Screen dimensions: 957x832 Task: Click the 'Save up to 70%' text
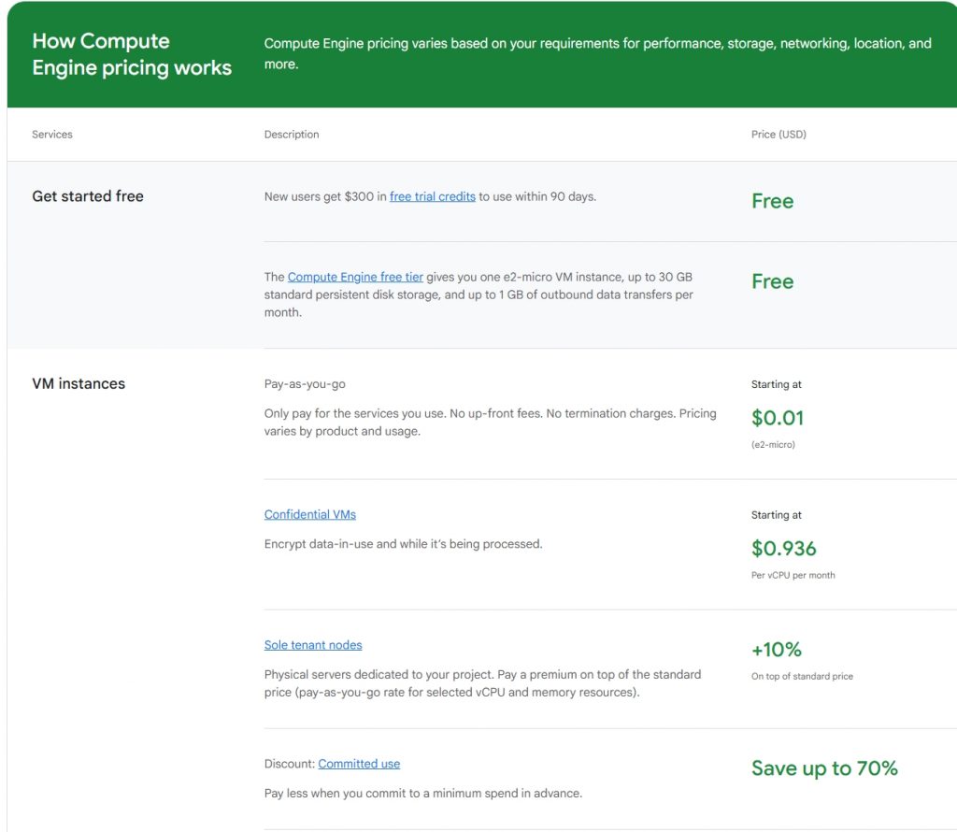point(823,768)
